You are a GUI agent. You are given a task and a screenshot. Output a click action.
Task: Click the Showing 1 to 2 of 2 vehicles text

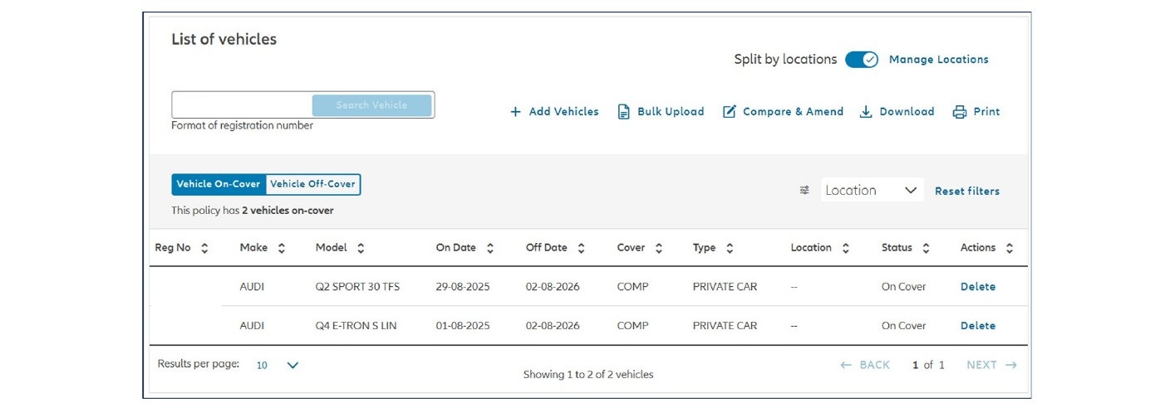click(588, 375)
